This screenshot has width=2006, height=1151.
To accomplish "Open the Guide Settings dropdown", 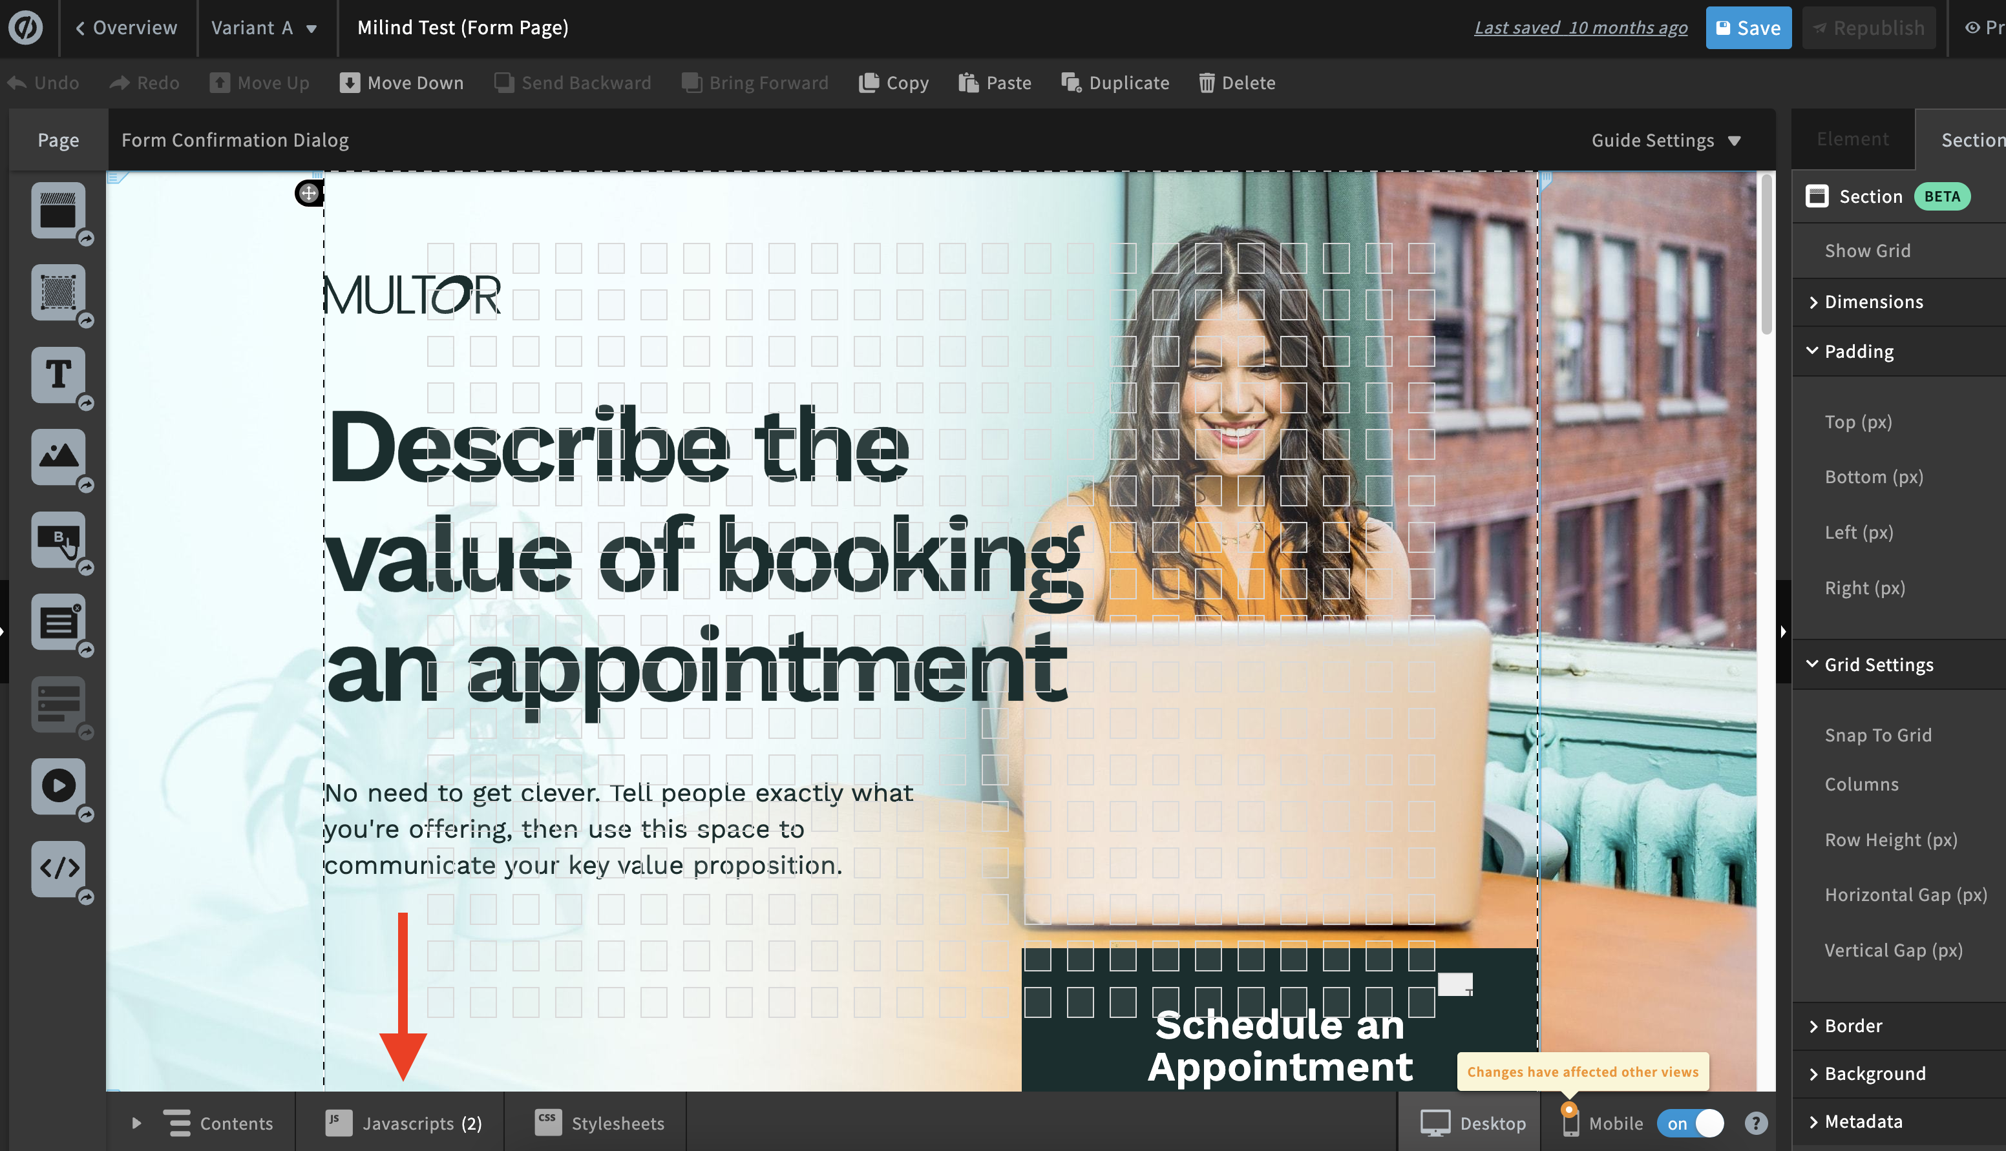I will (x=1665, y=140).
